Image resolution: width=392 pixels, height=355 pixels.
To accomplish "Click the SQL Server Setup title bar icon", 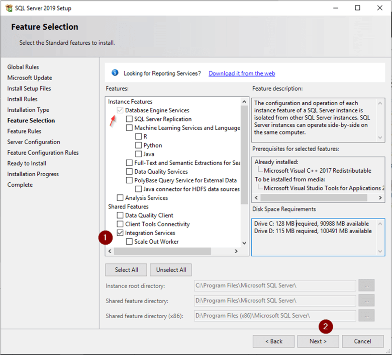I will (x=9, y=8).
